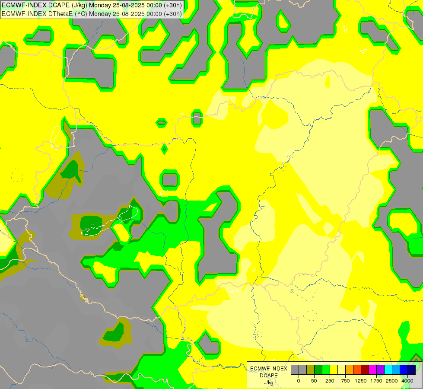Viewport: 423px width, 389px height.
Task: Click the legend label ECMWF-INDEX
Action: click(x=269, y=369)
